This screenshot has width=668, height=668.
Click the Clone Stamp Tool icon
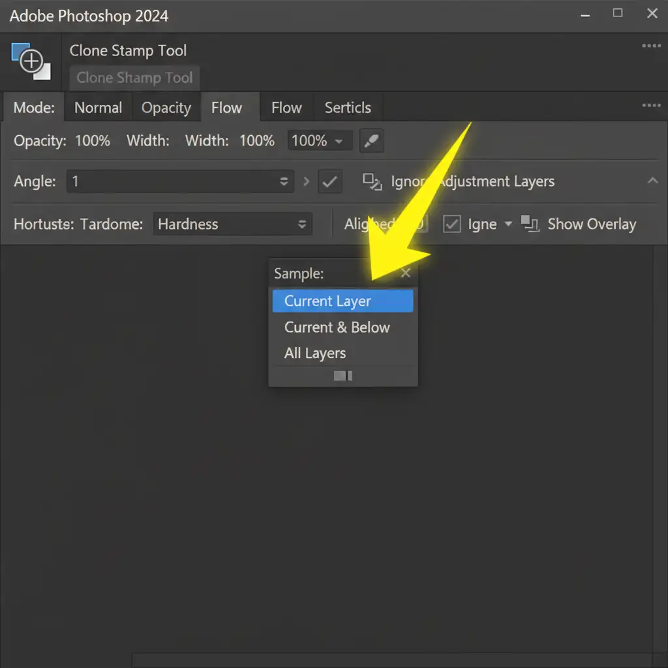click(31, 61)
